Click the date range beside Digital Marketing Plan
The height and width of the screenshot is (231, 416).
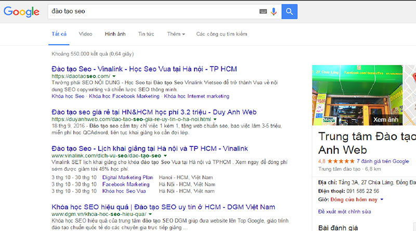coord(74,177)
